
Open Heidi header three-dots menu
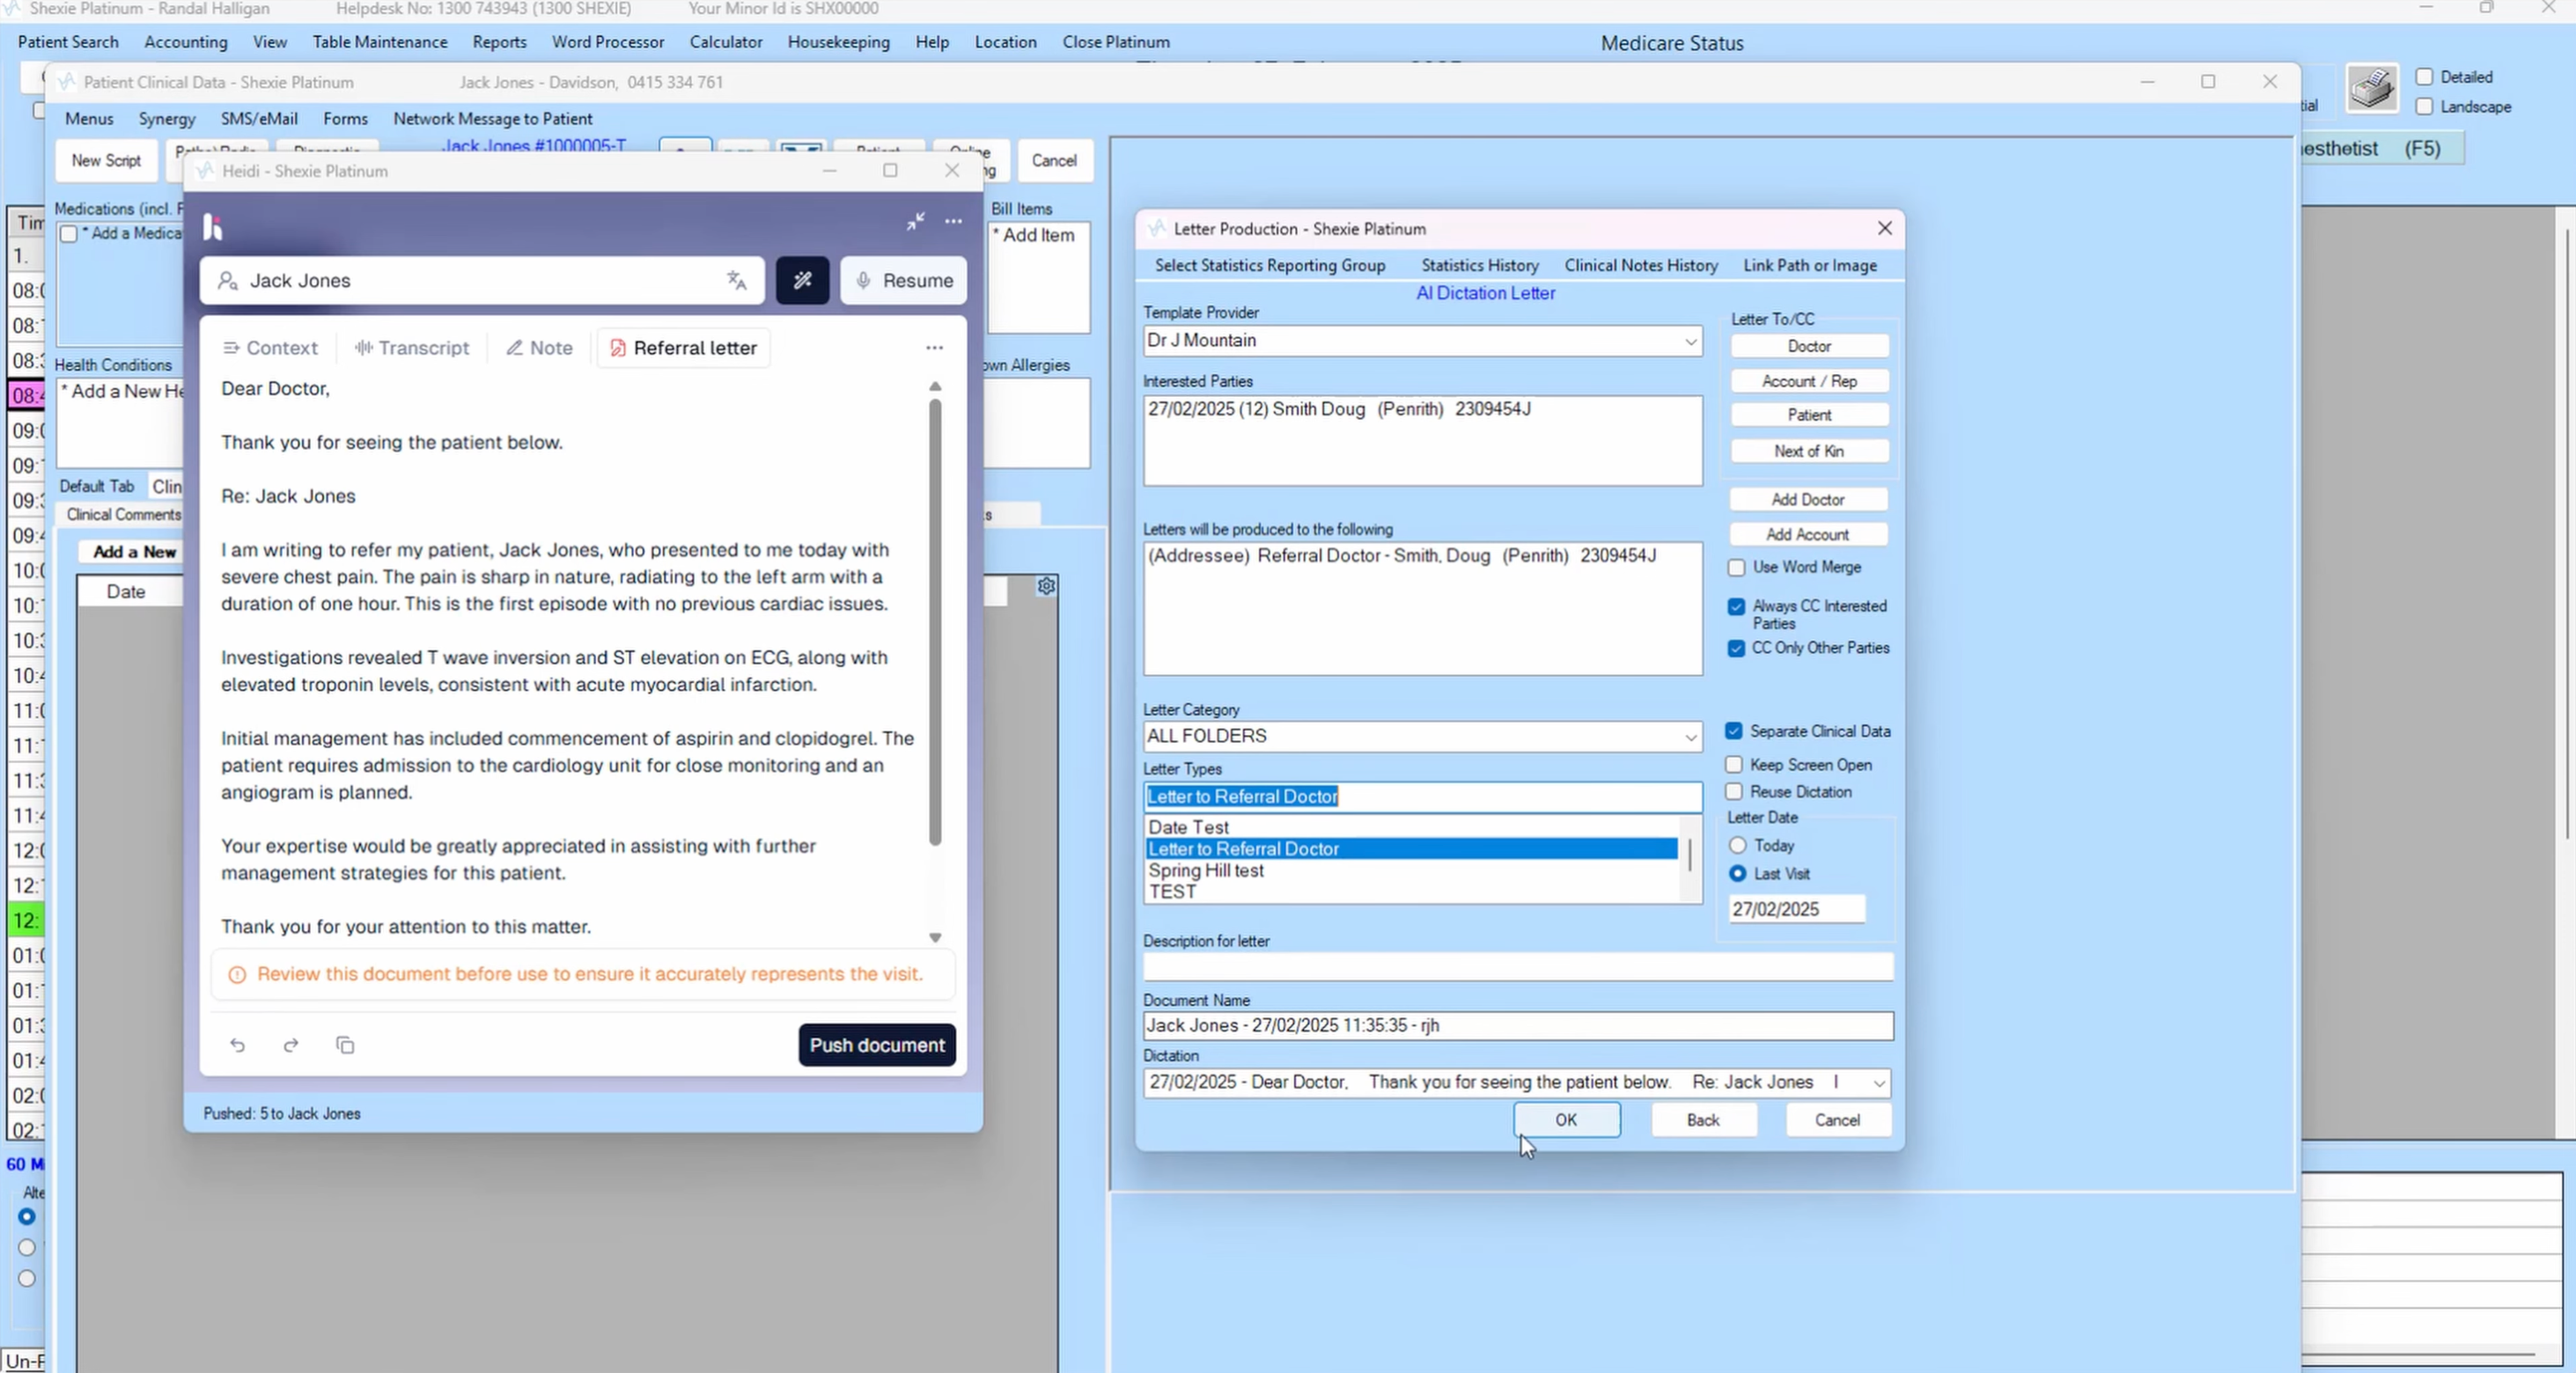[x=953, y=221]
